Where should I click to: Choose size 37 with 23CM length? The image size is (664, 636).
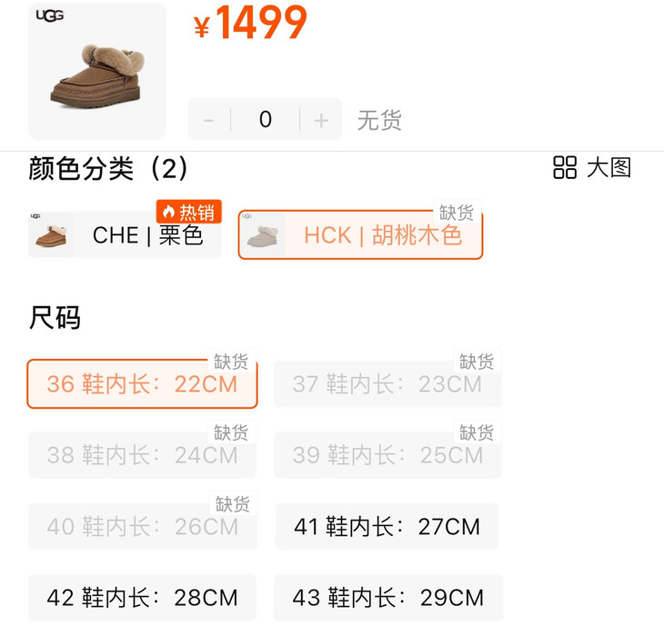[387, 384]
